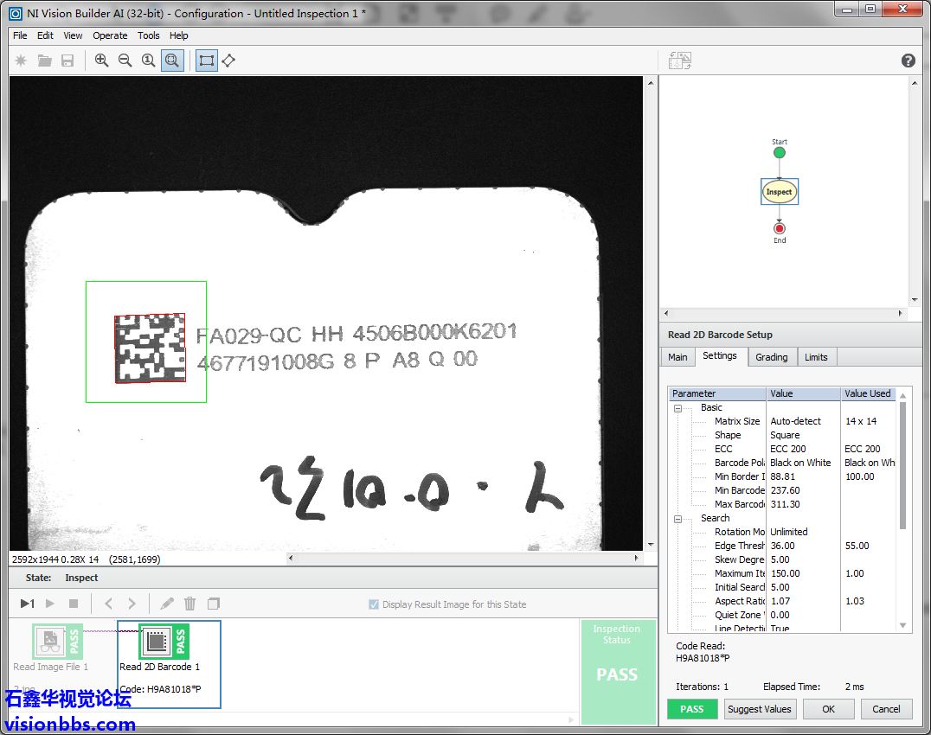This screenshot has width=931, height=735.
Task: Select the Zoom 1:1 icon
Action: point(149,61)
